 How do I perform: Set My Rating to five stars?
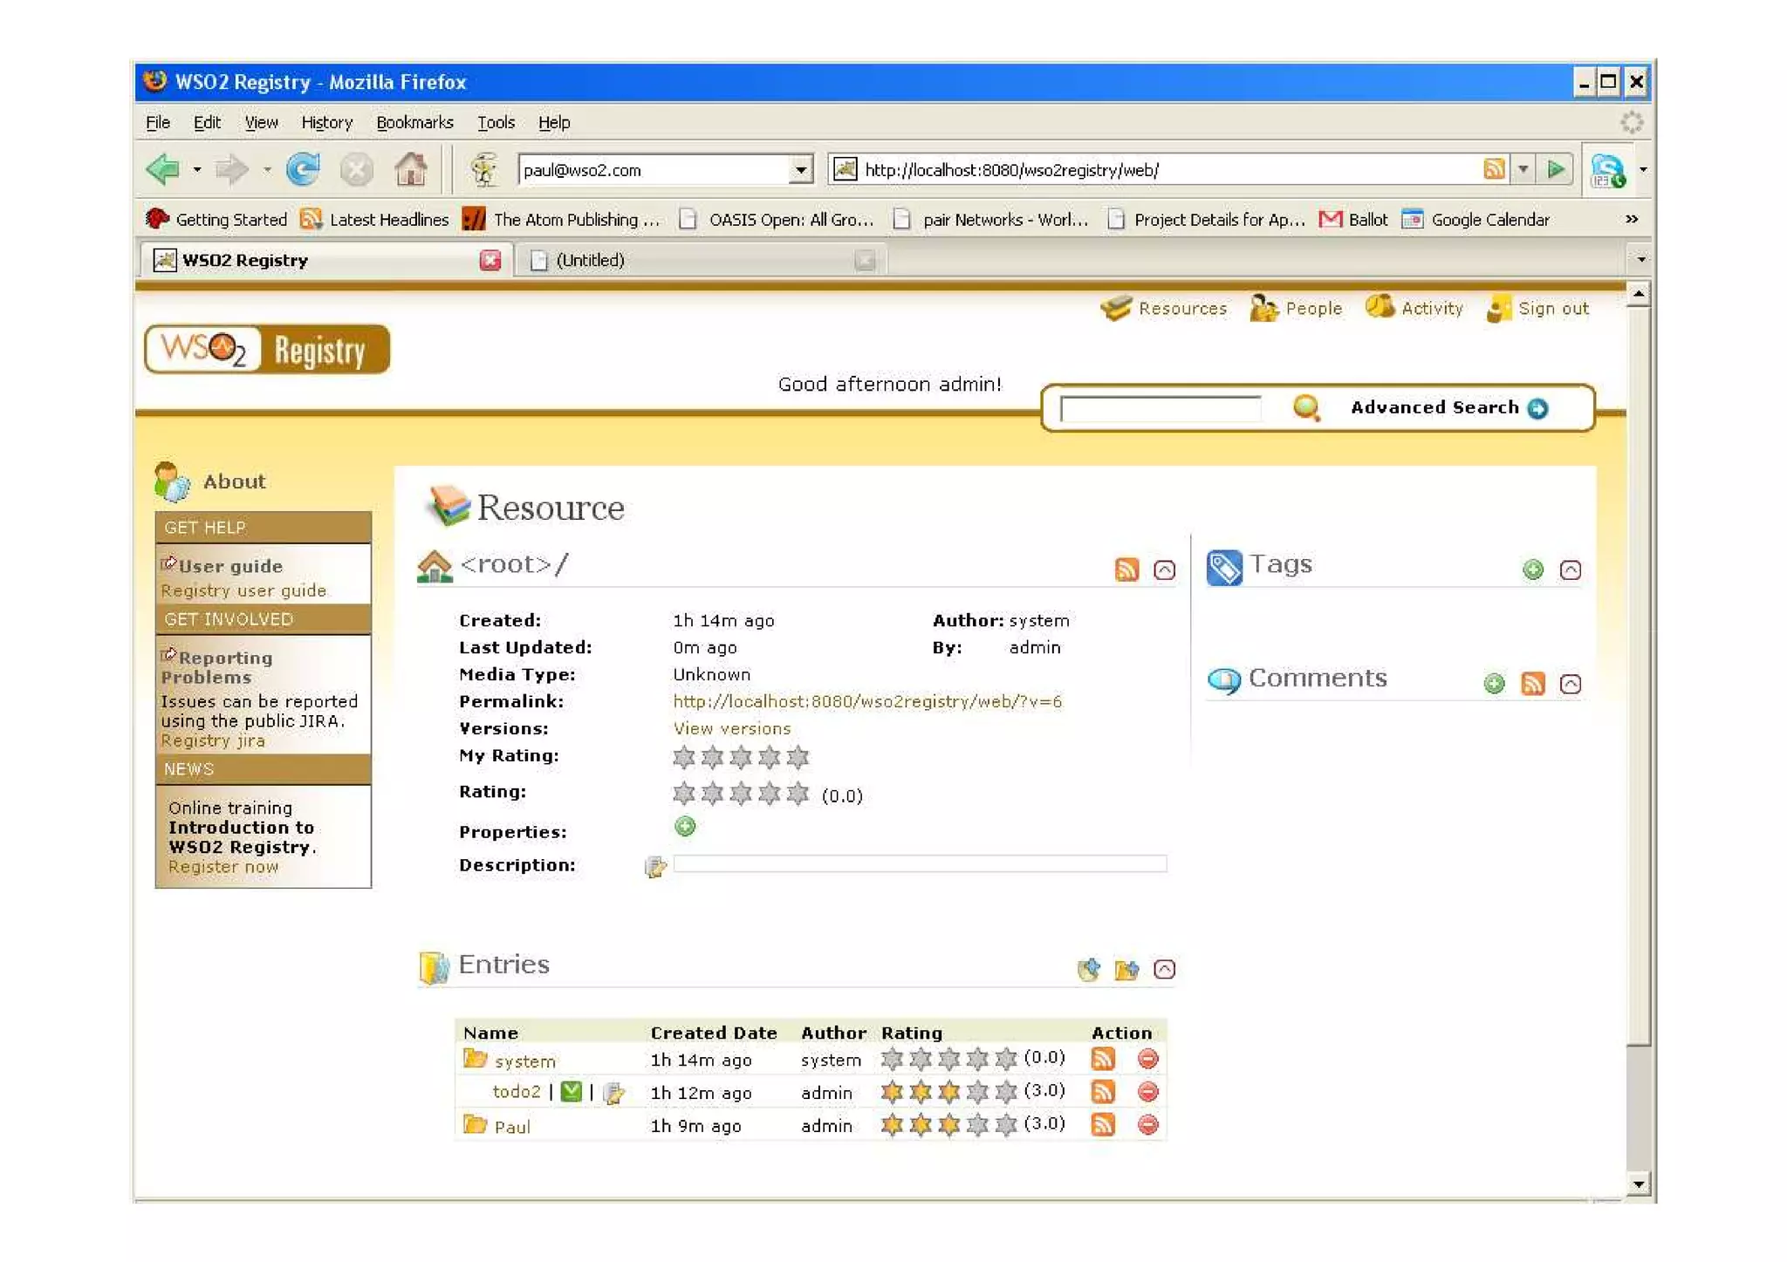[x=798, y=757]
